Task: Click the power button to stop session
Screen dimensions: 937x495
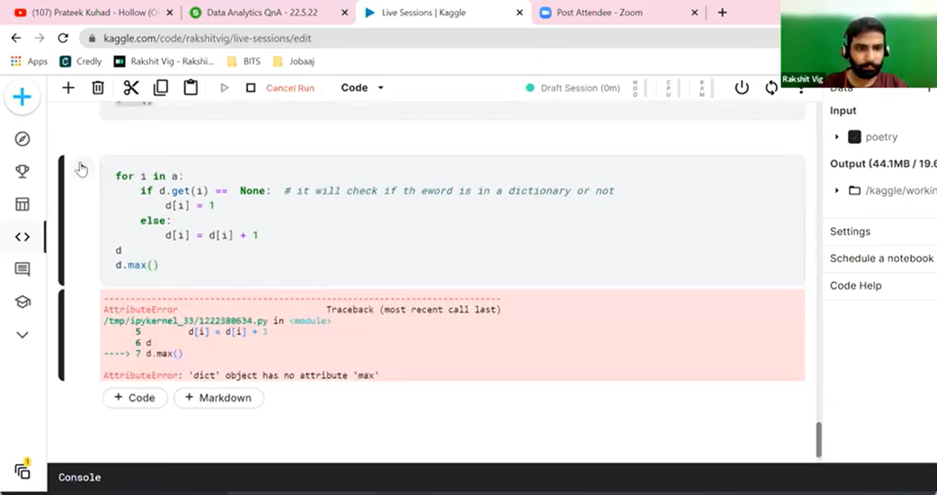Action: [741, 88]
